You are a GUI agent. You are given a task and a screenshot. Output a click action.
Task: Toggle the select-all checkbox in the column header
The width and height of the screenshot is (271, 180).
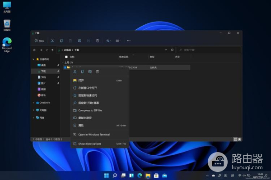[x=66, y=57]
